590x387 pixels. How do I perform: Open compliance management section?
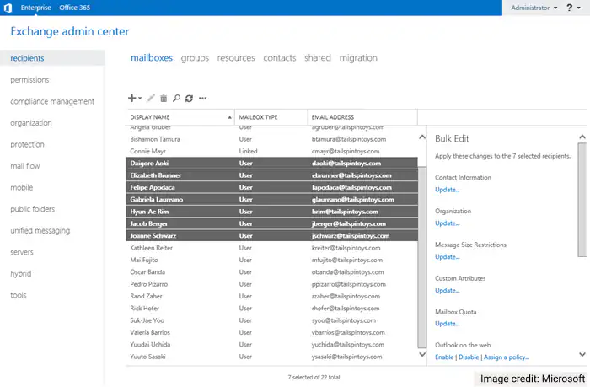52,101
